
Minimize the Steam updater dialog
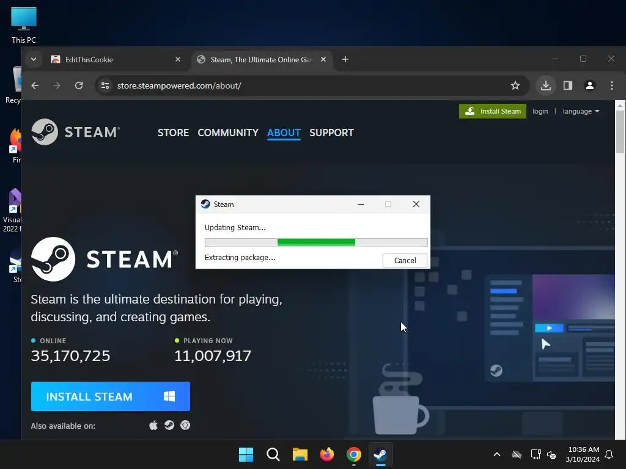click(x=361, y=204)
